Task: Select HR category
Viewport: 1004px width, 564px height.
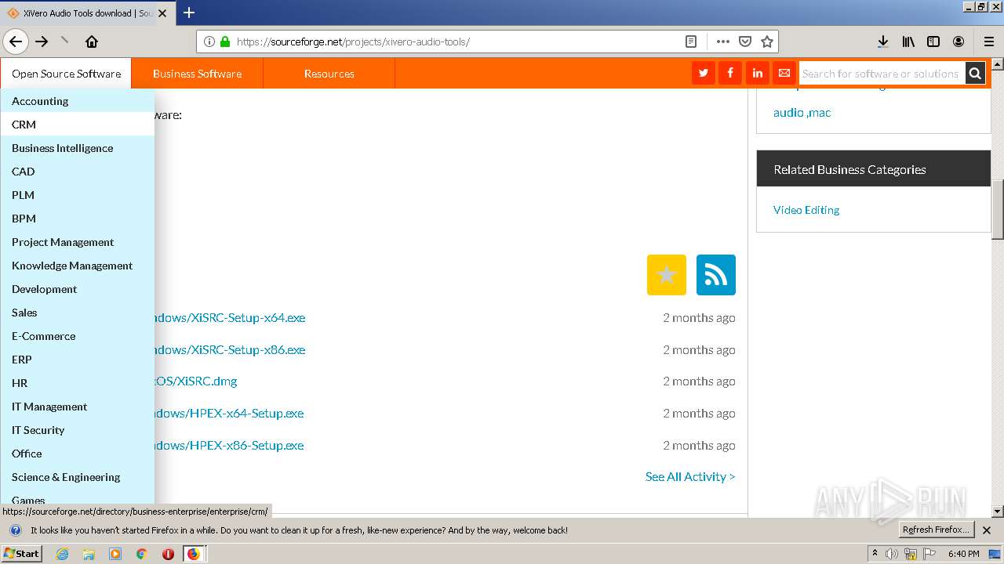Action: [x=78, y=383]
